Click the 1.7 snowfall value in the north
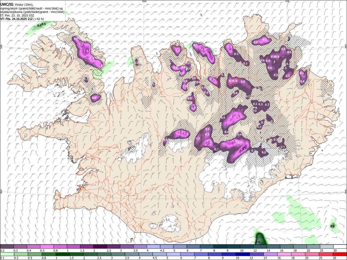Screen dimensions: 347x260 click(x=210, y=55)
